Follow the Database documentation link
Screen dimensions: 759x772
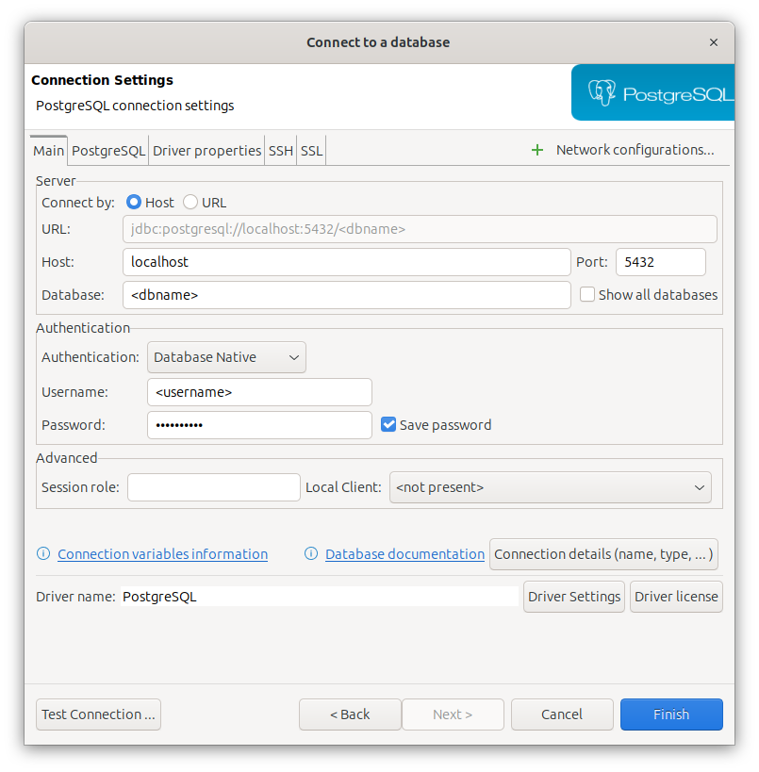point(404,553)
